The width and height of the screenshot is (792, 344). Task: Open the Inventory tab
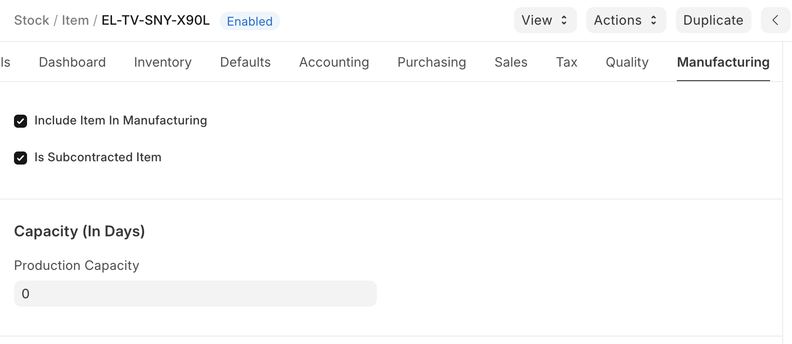pyautogui.click(x=163, y=62)
